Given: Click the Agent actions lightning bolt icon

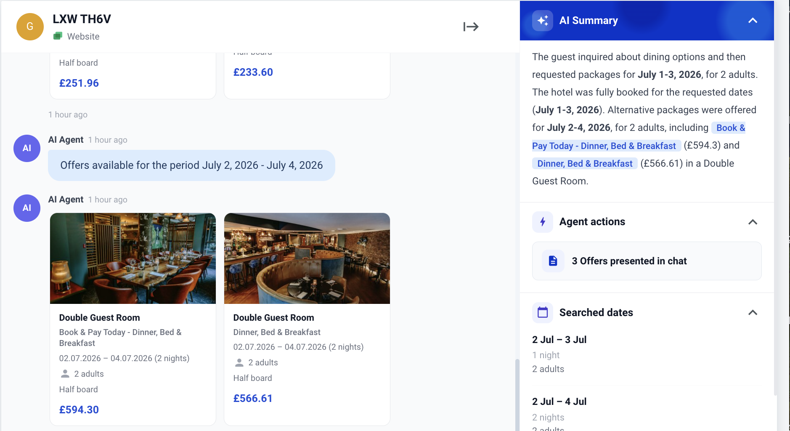Looking at the screenshot, I should [x=543, y=222].
